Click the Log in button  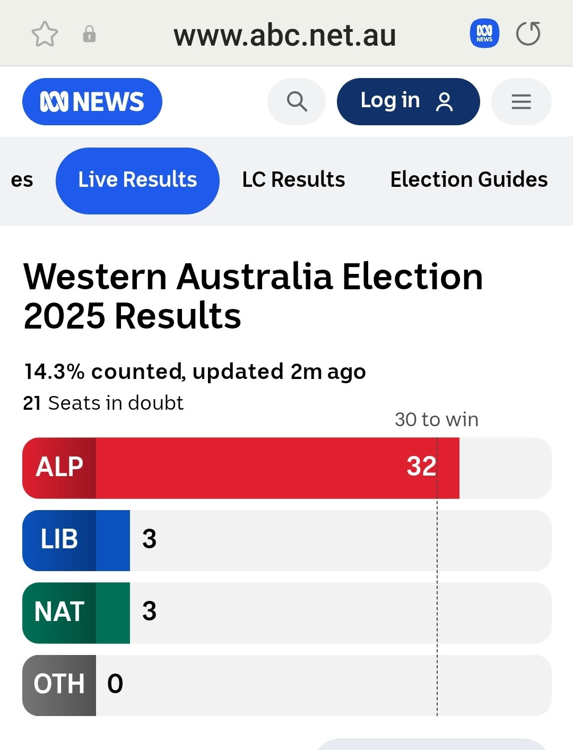click(x=408, y=101)
